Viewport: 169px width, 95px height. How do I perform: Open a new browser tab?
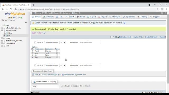coord(34,5)
